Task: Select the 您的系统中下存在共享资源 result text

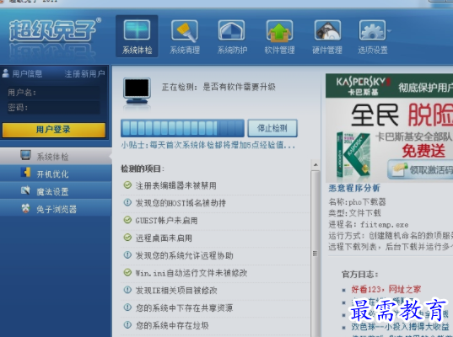Action: pos(184,308)
